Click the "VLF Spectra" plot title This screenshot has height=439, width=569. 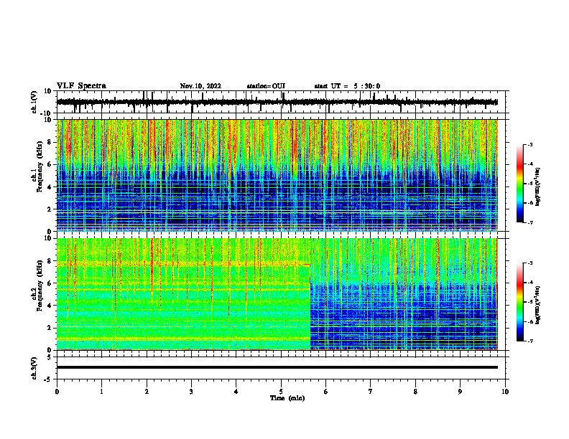tap(81, 86)
